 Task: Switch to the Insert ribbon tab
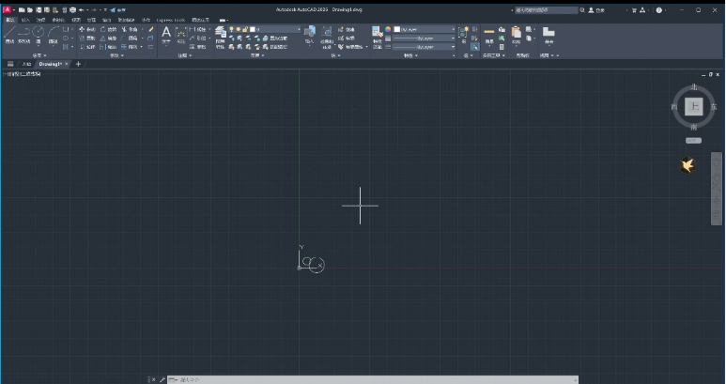[25, 20]
